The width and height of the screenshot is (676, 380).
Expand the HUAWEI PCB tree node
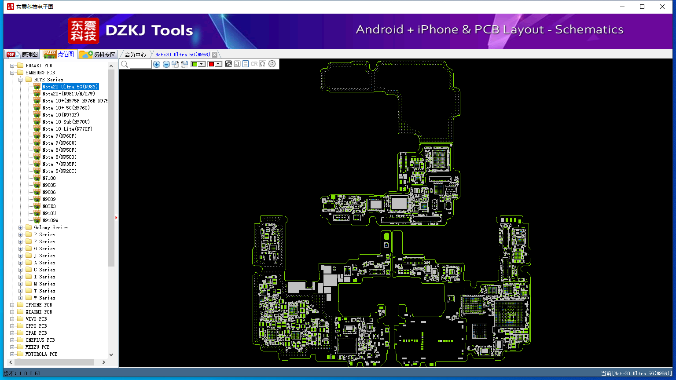tap(12, 66)
